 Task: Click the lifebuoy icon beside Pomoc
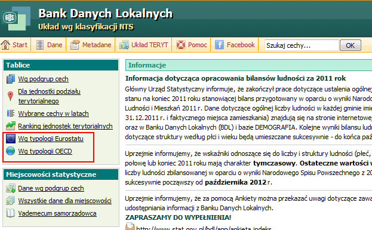(181, 45)
